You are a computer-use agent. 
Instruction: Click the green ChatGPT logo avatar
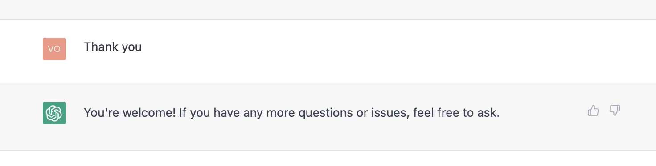[54, 113]
